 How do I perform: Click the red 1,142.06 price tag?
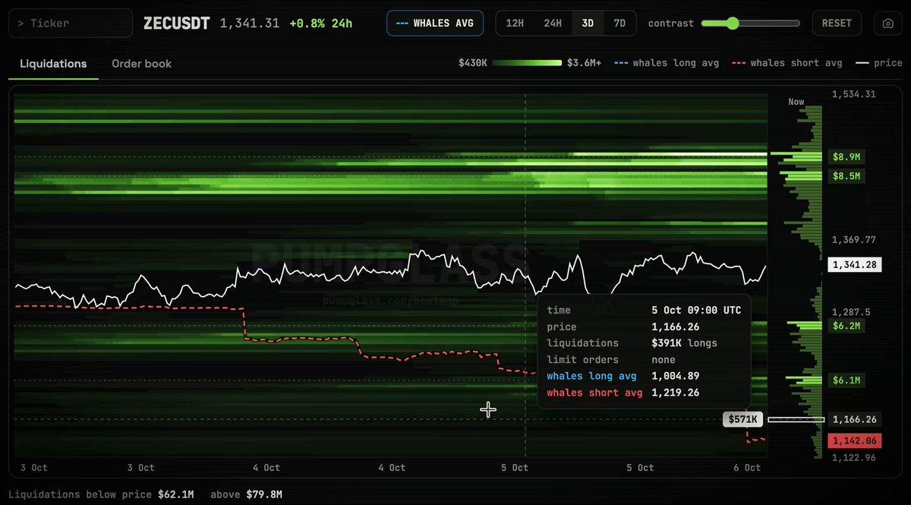(856, 441)
